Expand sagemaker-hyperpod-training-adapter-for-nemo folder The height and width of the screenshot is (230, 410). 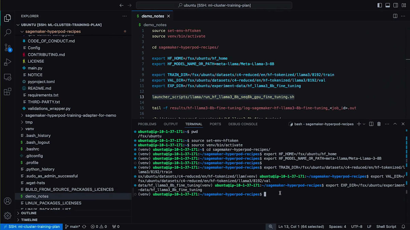pyautogui.click(x=71, y=115)
